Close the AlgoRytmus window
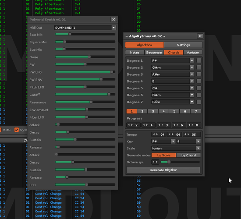Screen dimensions: 241x219 point(200,36)
